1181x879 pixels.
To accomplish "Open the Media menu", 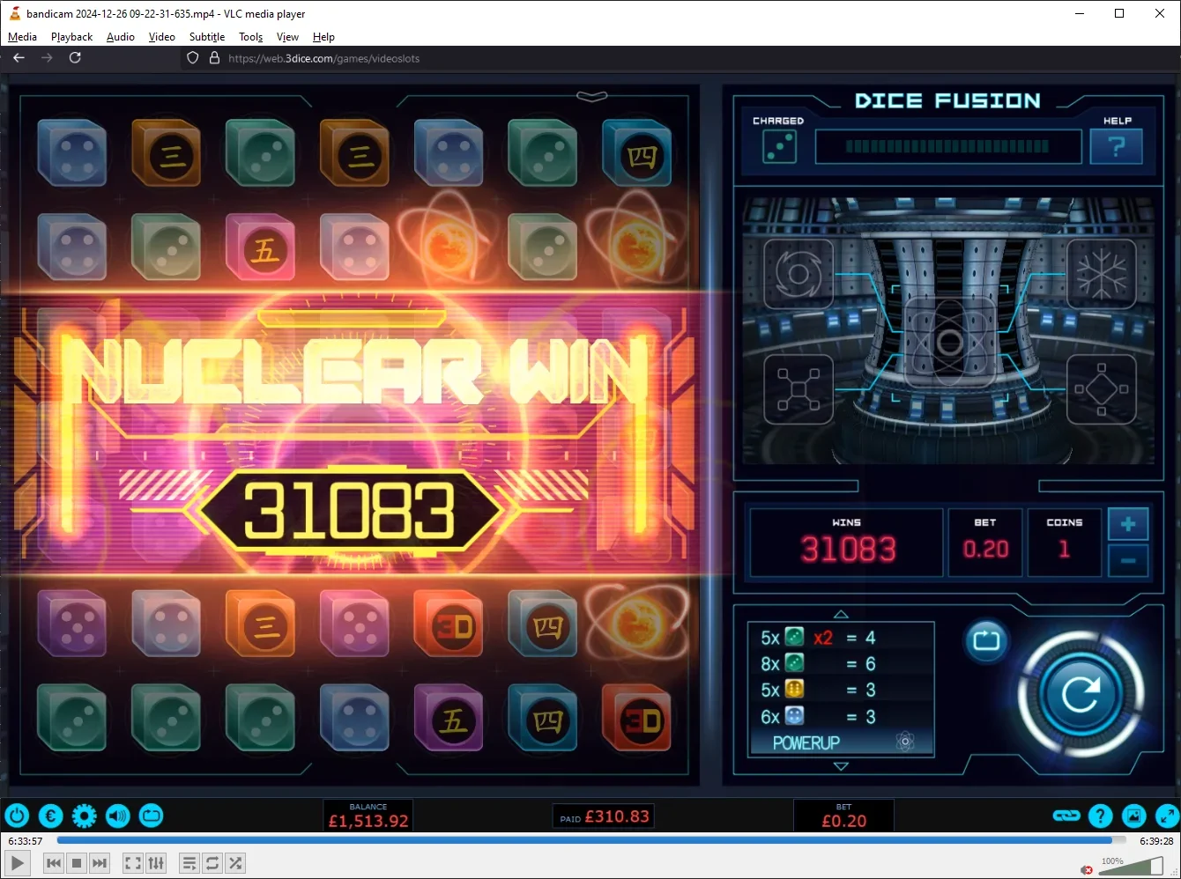I will pyautogui.click(x=22, y=37).
